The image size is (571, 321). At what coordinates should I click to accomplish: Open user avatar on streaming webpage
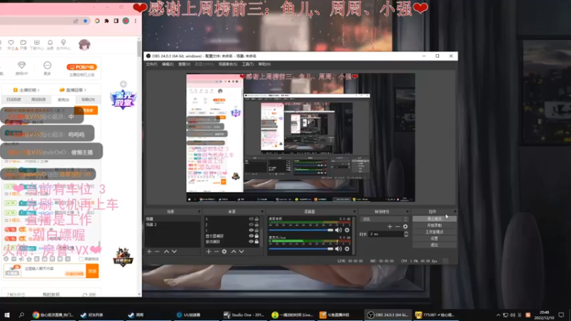[x=84, y=45]
